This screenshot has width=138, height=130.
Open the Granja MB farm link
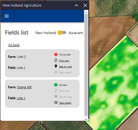coord(24,87)
